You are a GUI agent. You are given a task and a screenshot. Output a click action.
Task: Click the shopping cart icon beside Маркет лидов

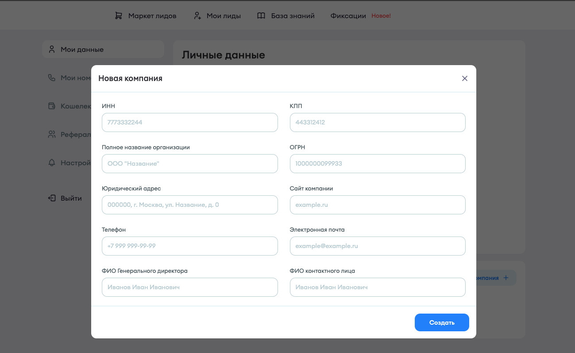[118, 16]
